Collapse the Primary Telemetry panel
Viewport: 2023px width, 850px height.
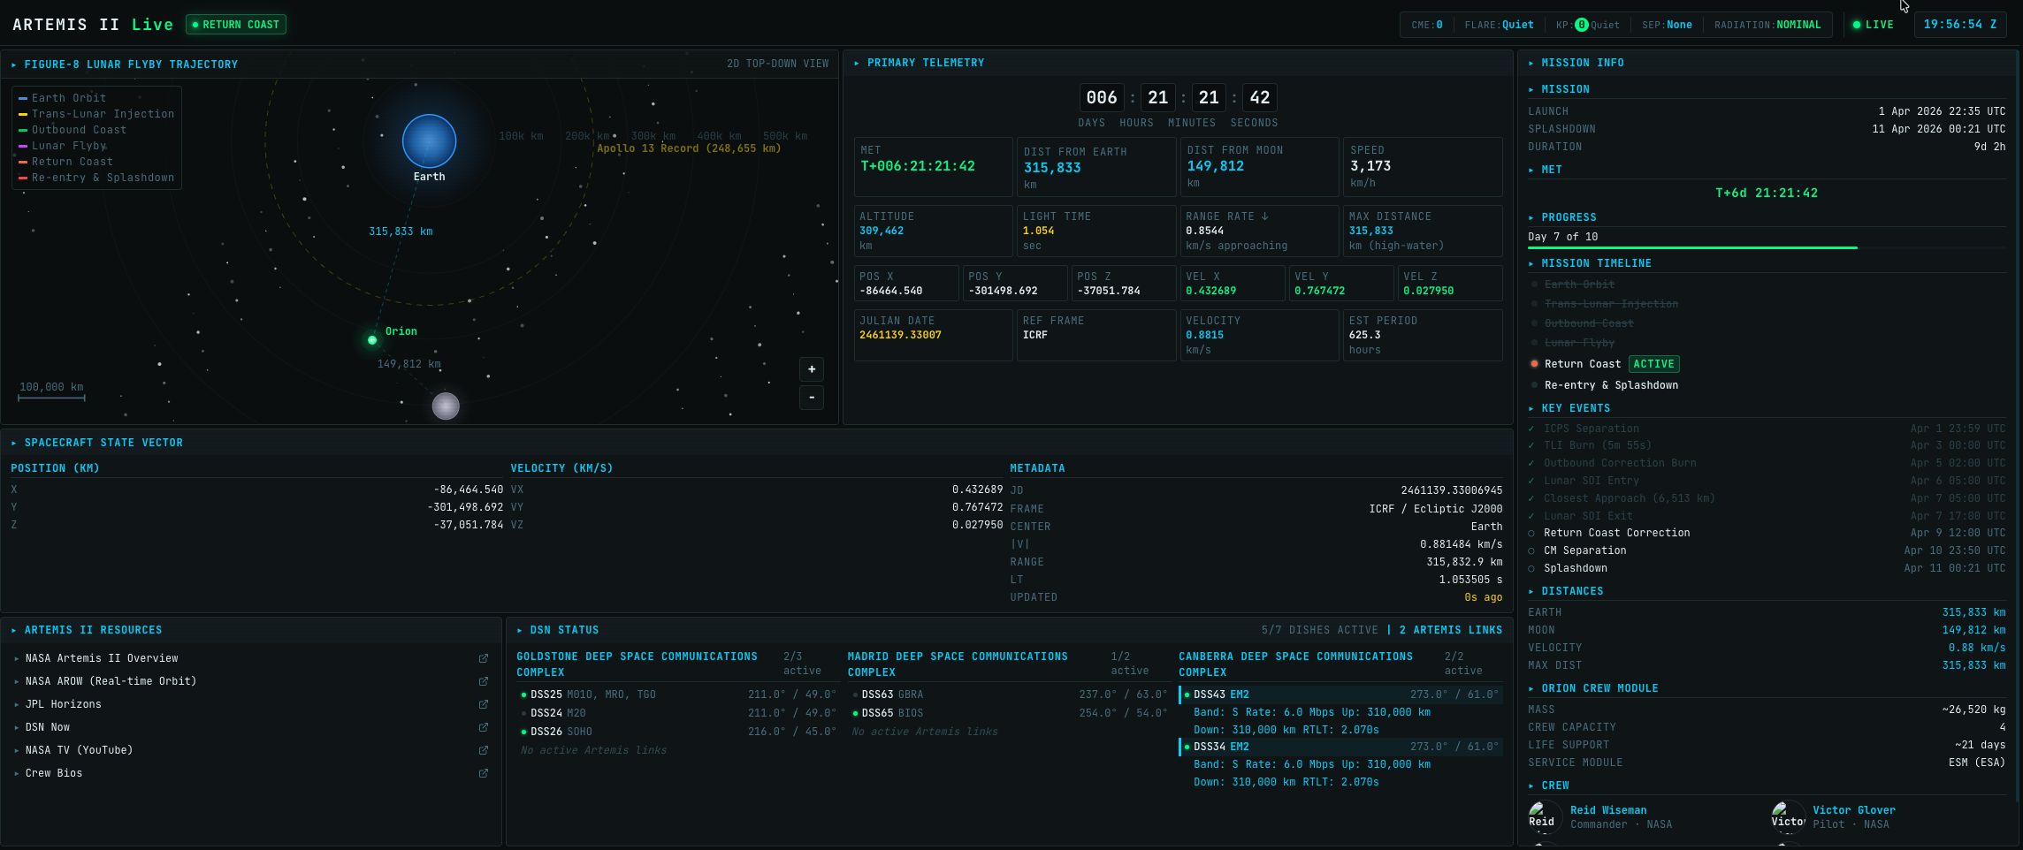click(x=857, y=63)
